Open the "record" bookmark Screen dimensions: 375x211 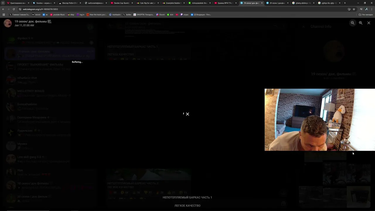[36, 15]
